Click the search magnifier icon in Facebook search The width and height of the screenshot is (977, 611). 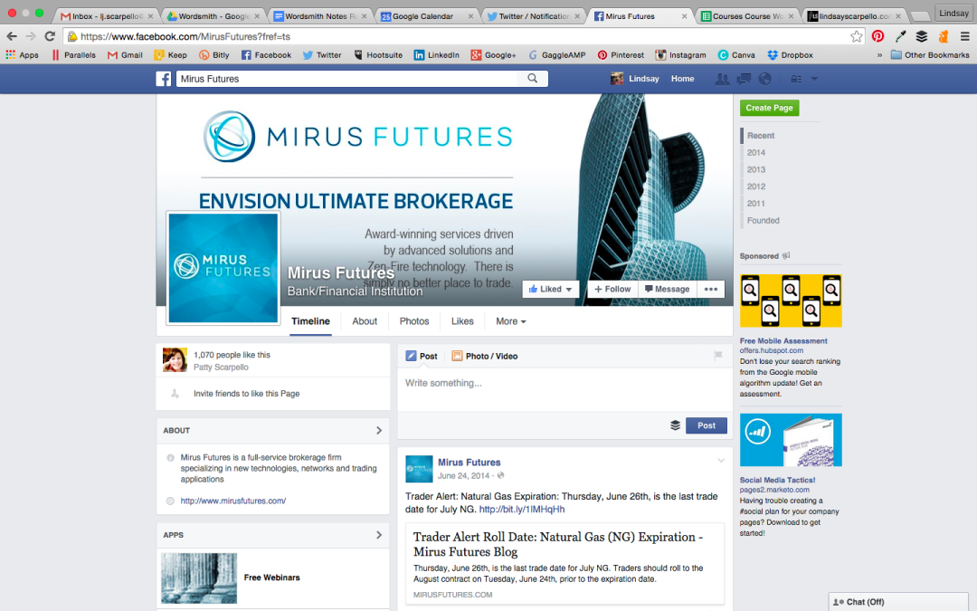(x=532, y=79)
